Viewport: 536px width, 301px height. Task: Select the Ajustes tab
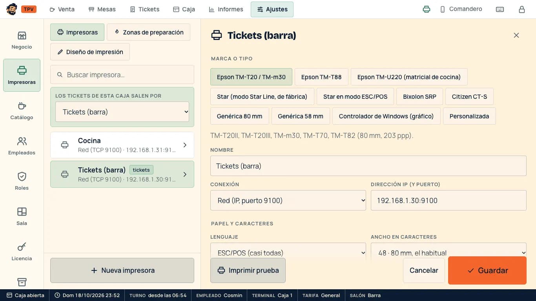[x=272, y=9]
